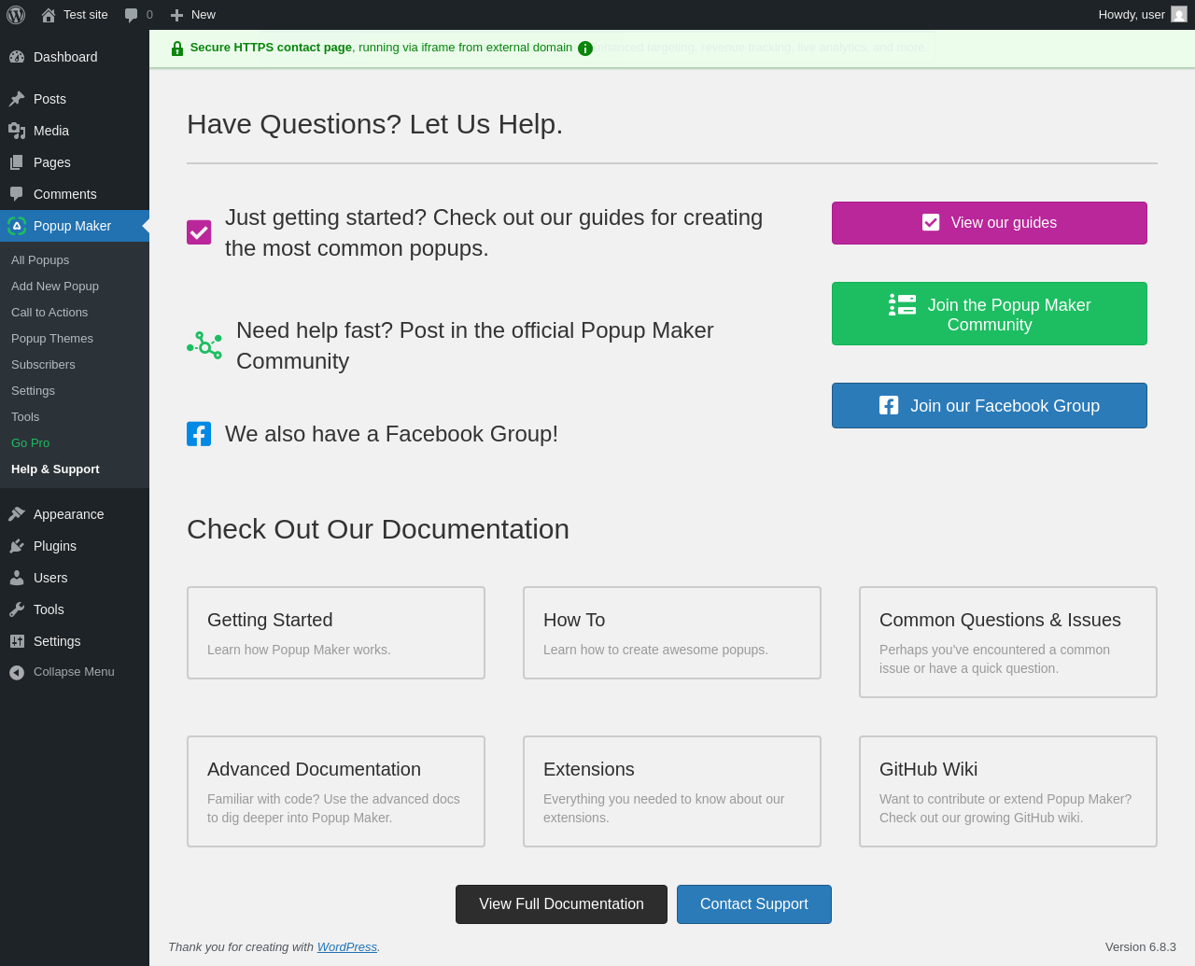1195x966 pixels.
Task: Click the green padlock icon
Action: pos(177,49)
